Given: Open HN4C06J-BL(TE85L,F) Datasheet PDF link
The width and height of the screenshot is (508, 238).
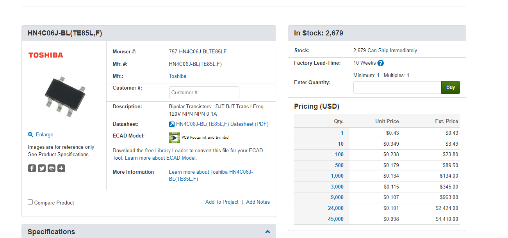Looking at the screenshot, I should pos(222,124).
